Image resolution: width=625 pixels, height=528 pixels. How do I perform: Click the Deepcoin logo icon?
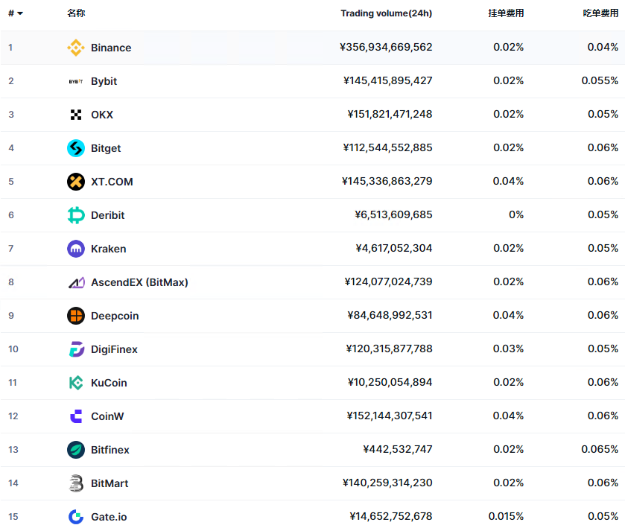(76, 316)
